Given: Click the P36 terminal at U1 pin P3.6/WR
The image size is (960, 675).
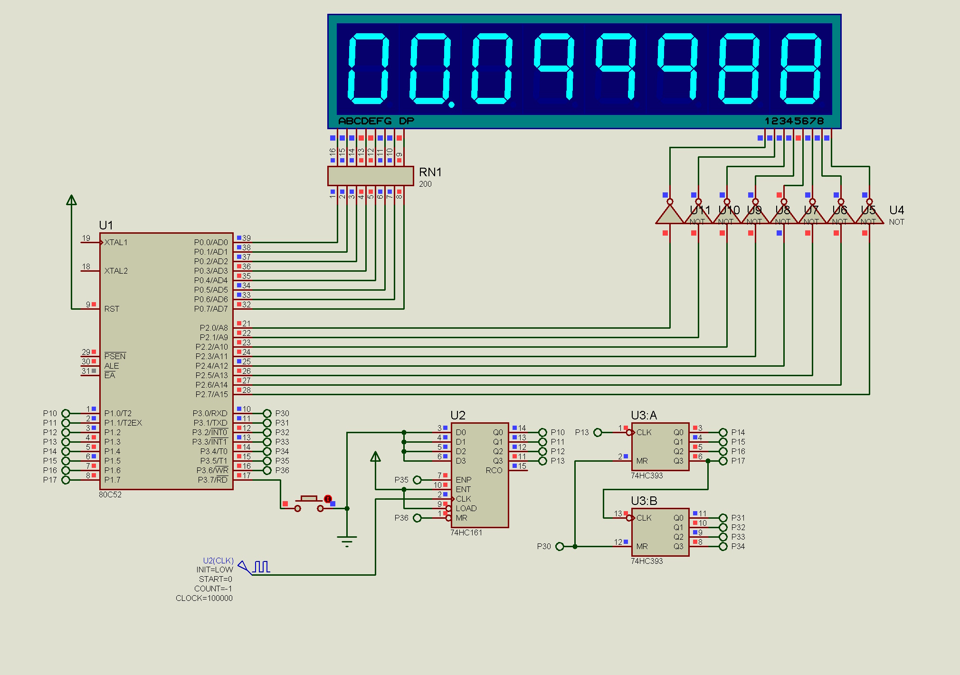Looking at the screenshot, I should tap(267, 470).
